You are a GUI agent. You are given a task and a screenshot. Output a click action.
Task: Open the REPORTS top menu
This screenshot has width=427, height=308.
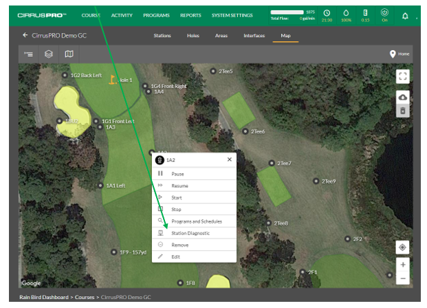pyautogui.click(x=190, y=16)
